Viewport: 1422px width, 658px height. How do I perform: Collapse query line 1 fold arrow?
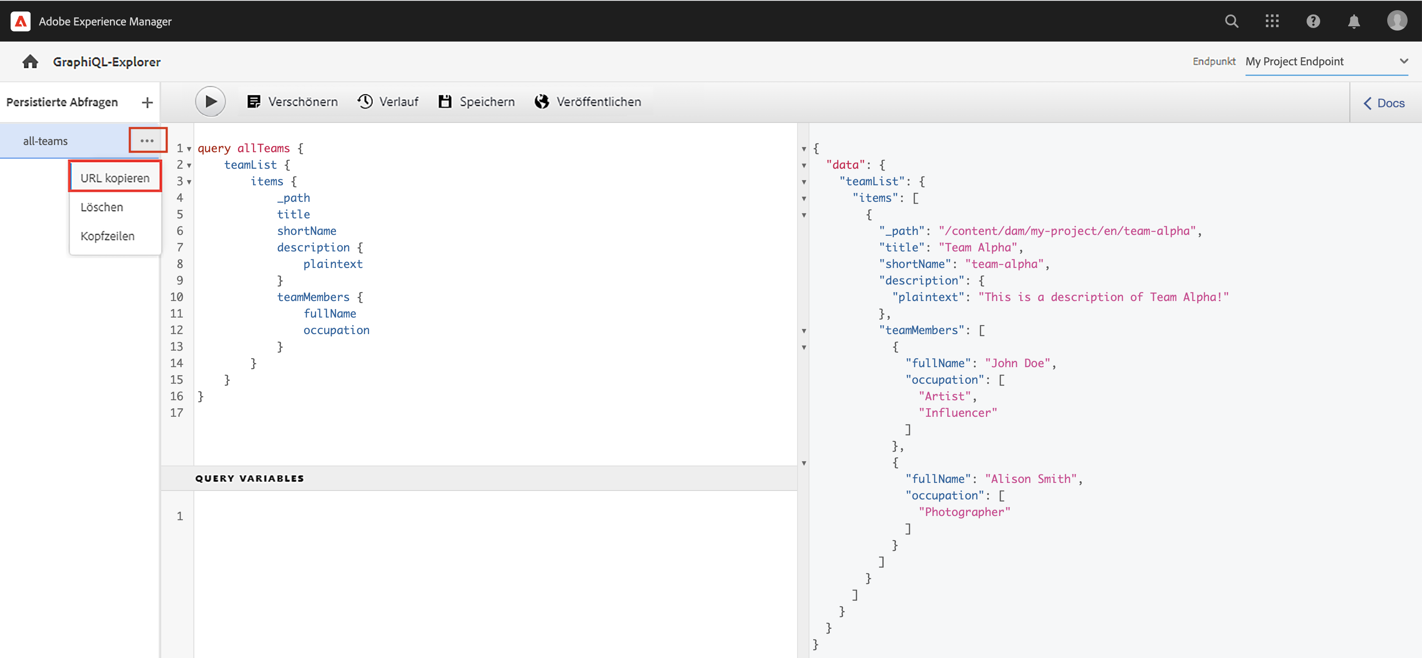189,149
